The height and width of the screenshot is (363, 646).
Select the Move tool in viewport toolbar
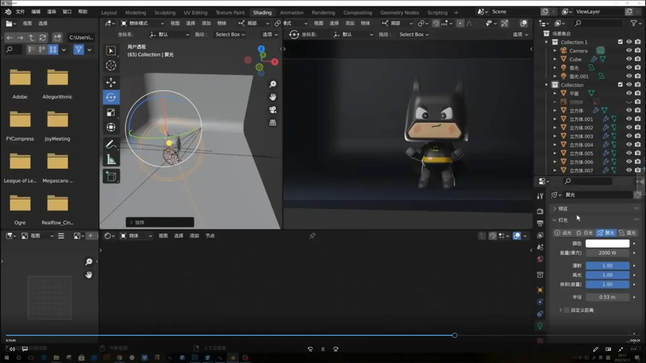coord(111,82)
